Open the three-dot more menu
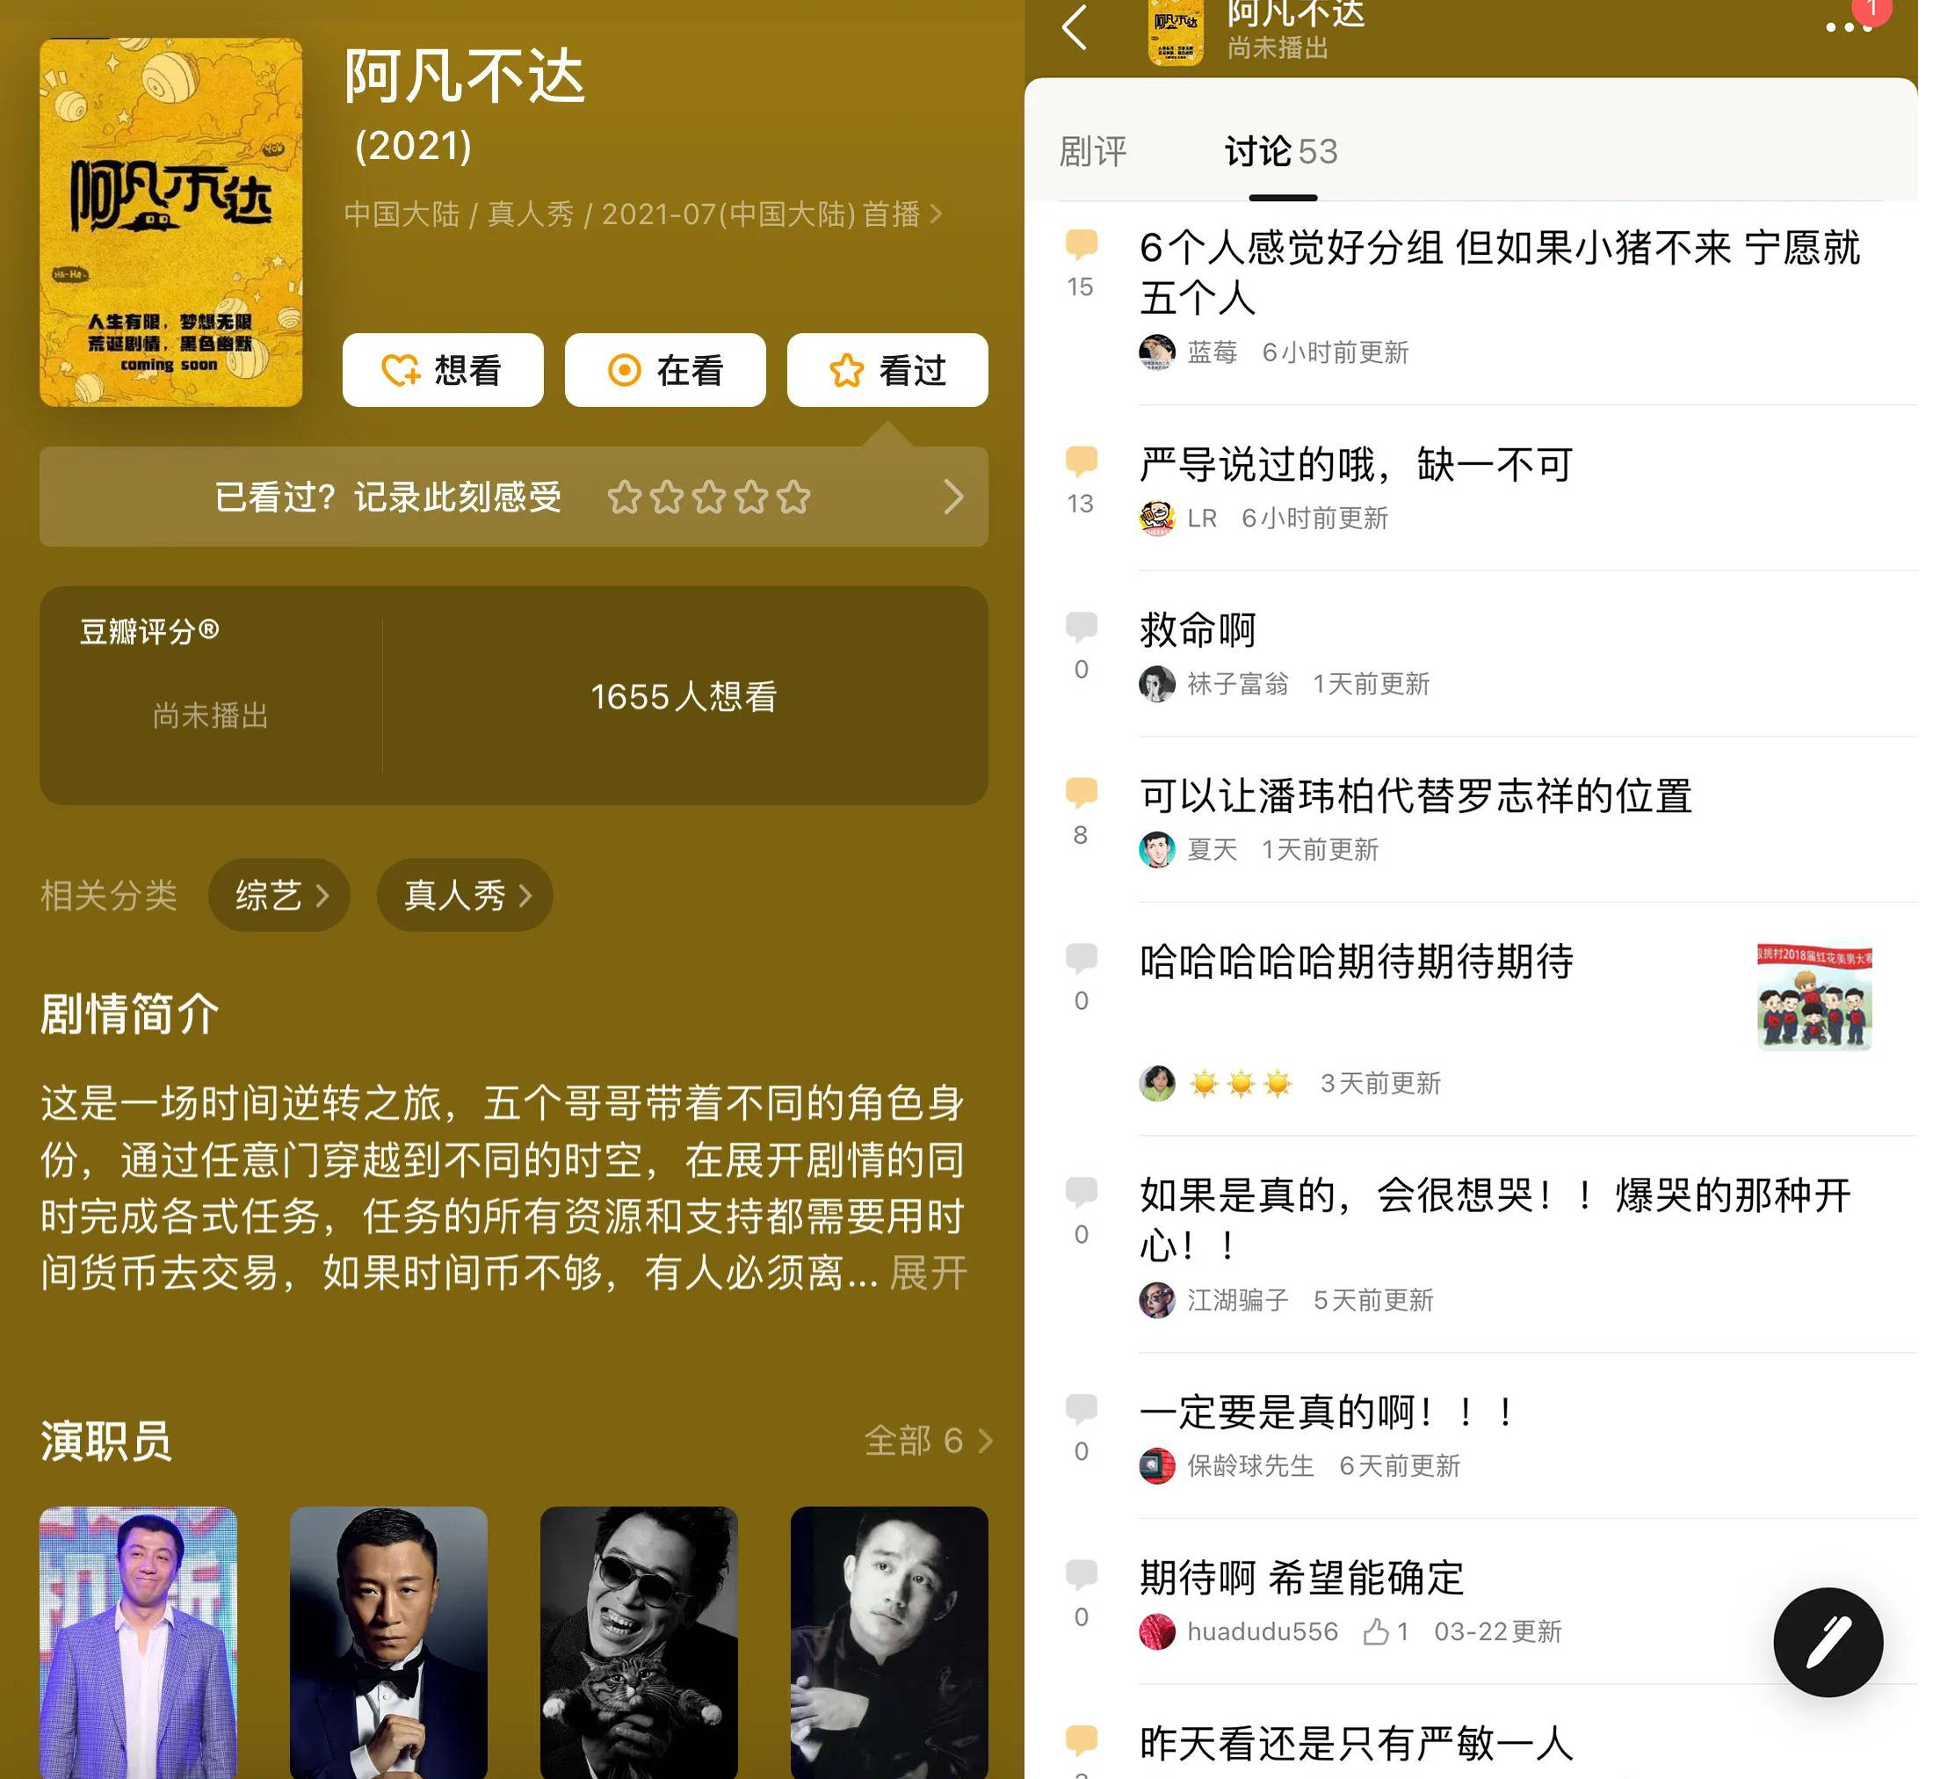The image size is (1933, 1779). 1850,27
